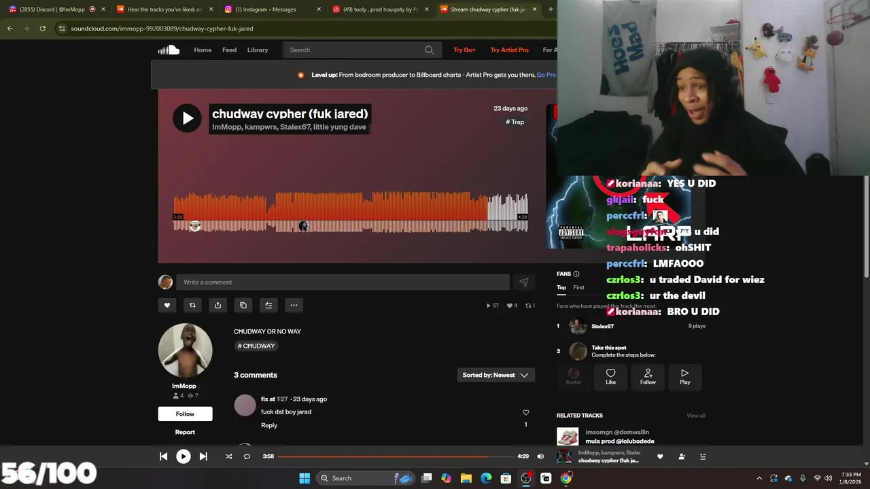Click the Windows taskbar Search box
This screenshot has height=489, width=870.
point(367,478)
